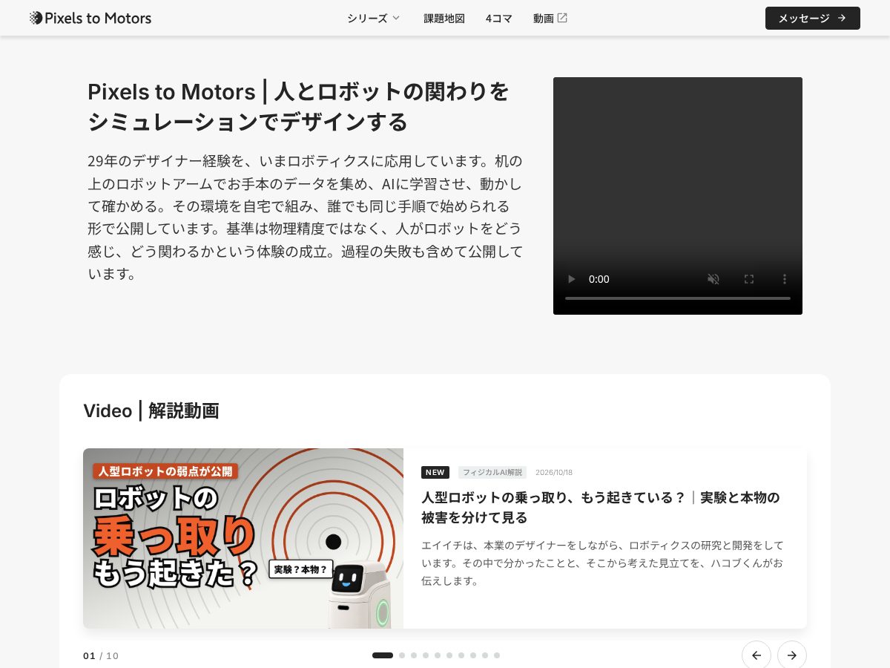Open the 課題地図 nav item
This screenshot has height=668, width=890.
444,18
